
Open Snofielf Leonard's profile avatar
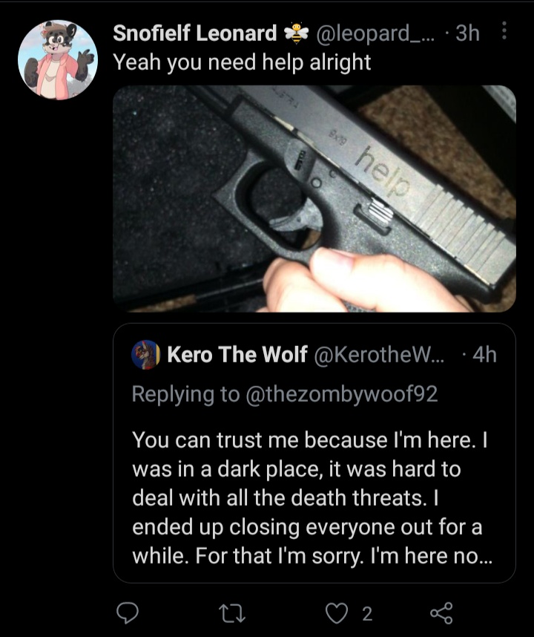tap(58, 59)
